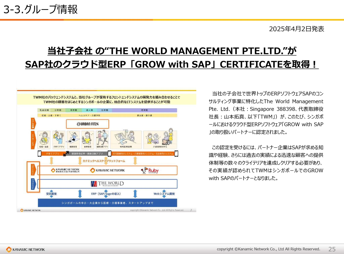This screenshot has width=344, height=254.
Task: Click the 受託開発 label
Action: [51, 193]
